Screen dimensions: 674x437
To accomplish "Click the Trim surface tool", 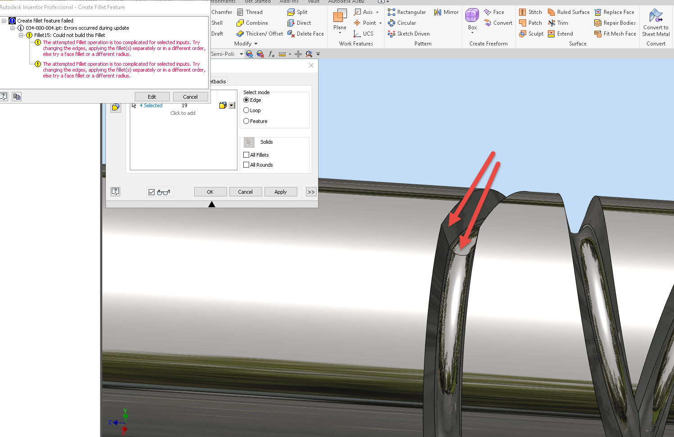I will click(558, 23).
